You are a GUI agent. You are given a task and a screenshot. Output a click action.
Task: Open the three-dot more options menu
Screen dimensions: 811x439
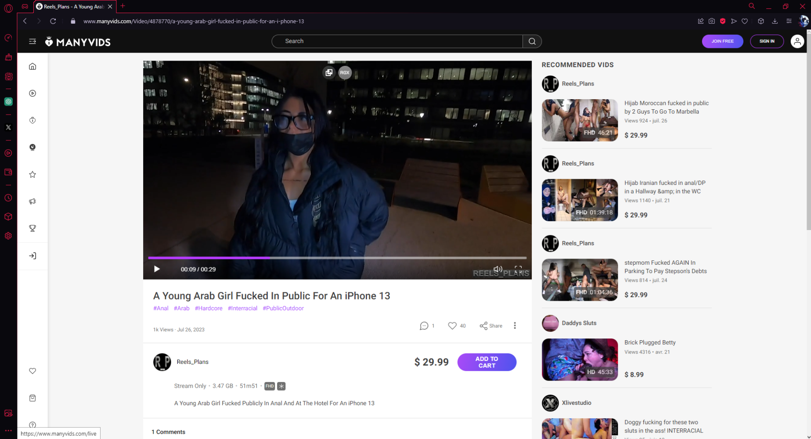pos(515,326)
